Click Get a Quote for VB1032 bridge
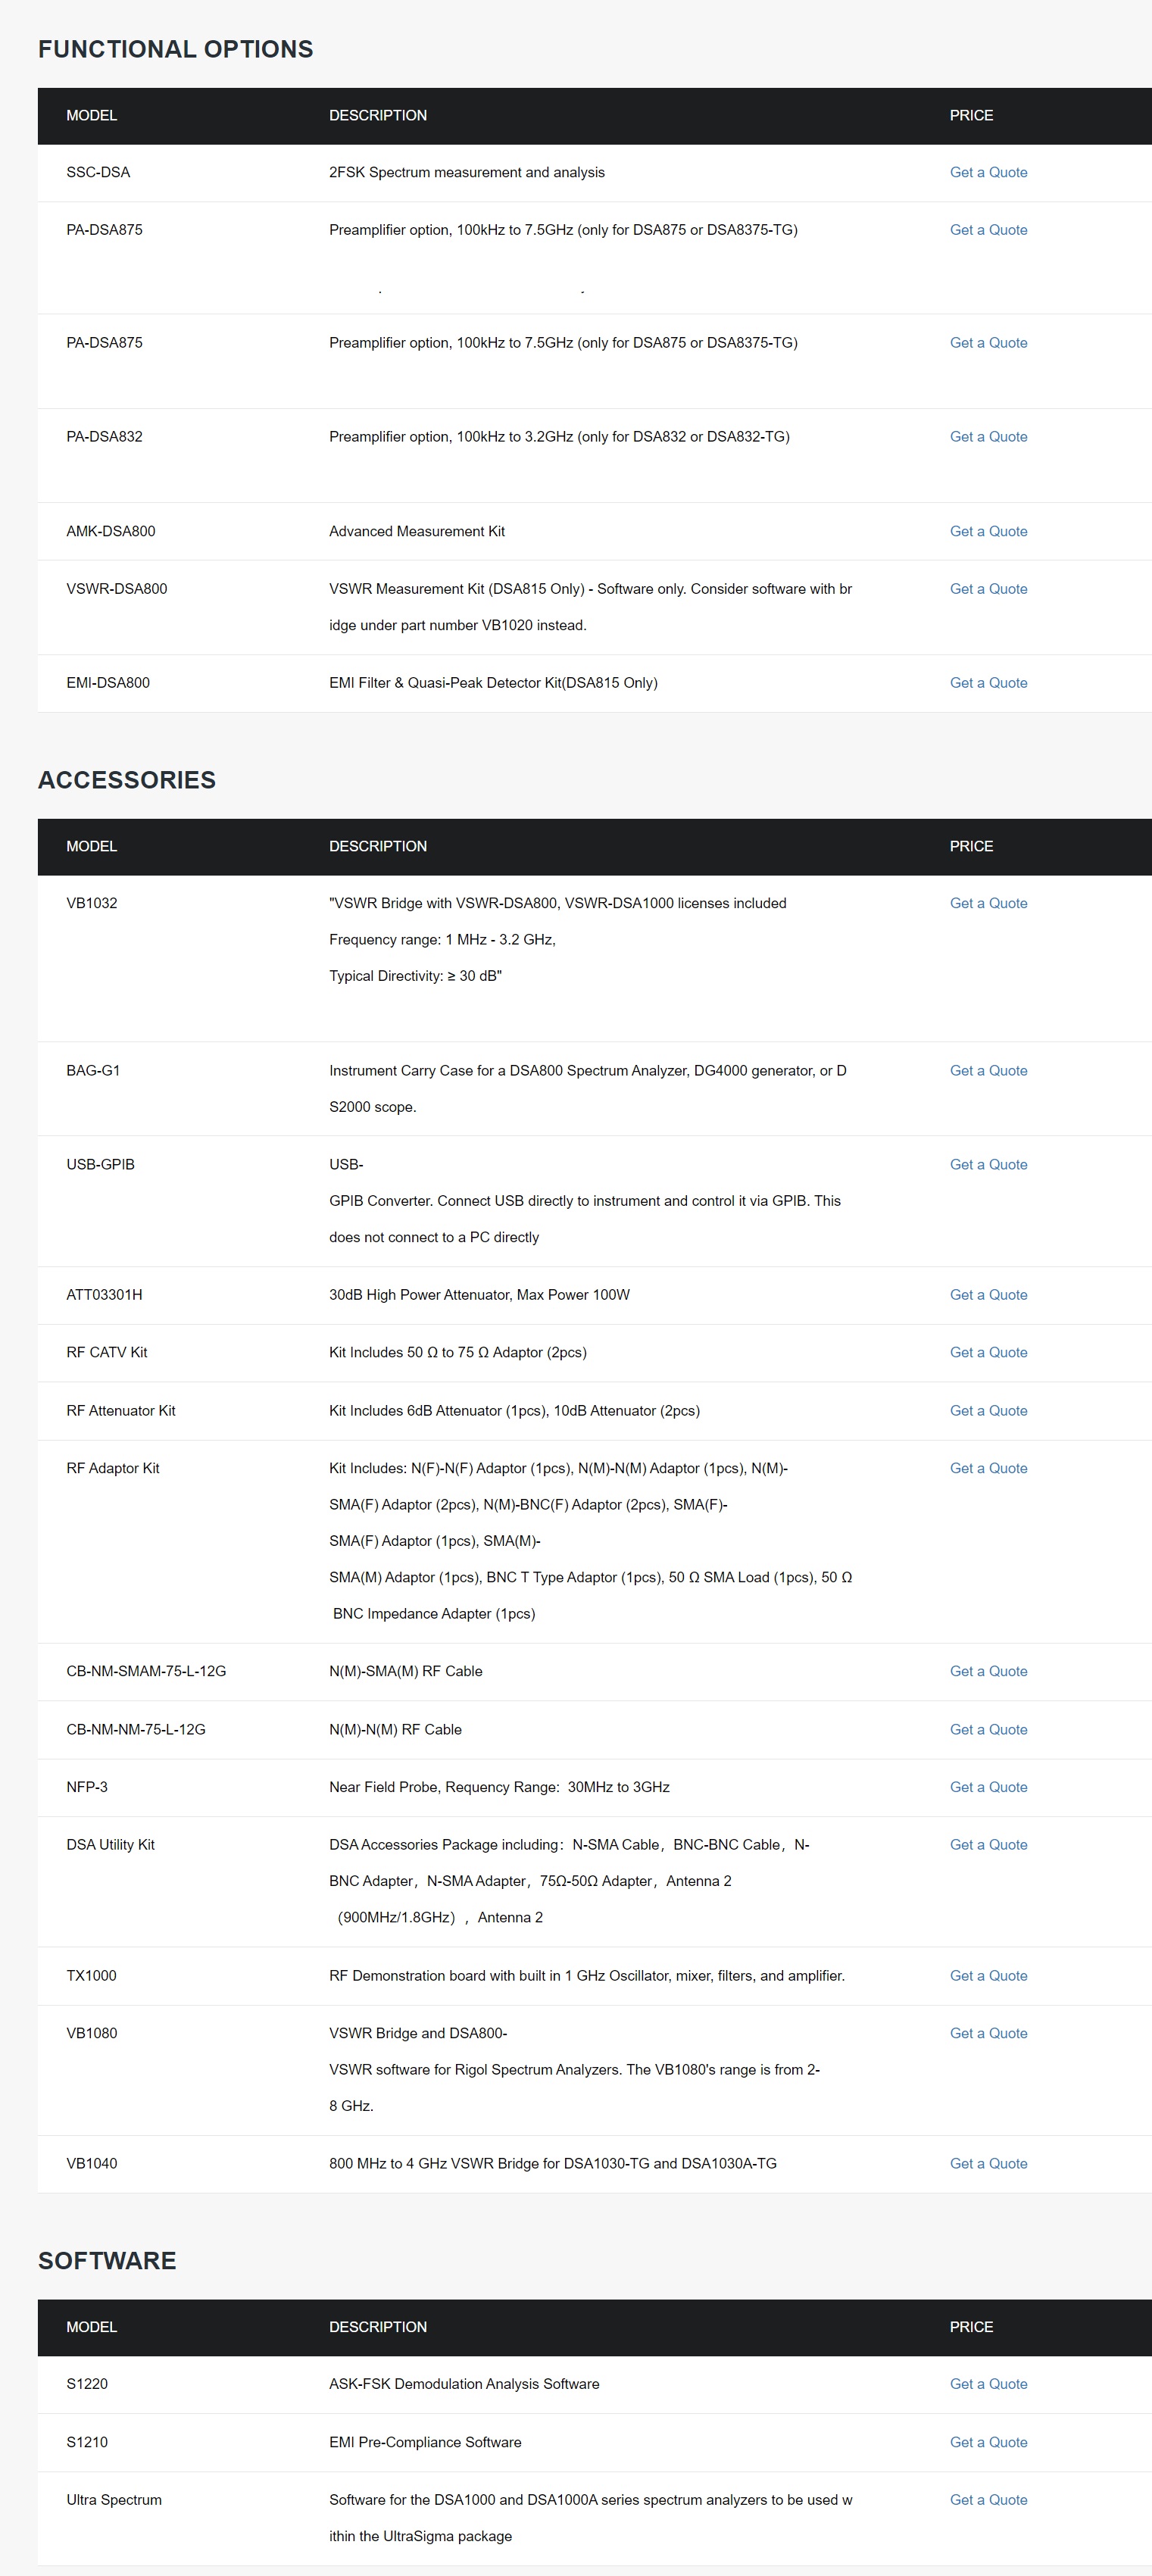 [988, 903]
